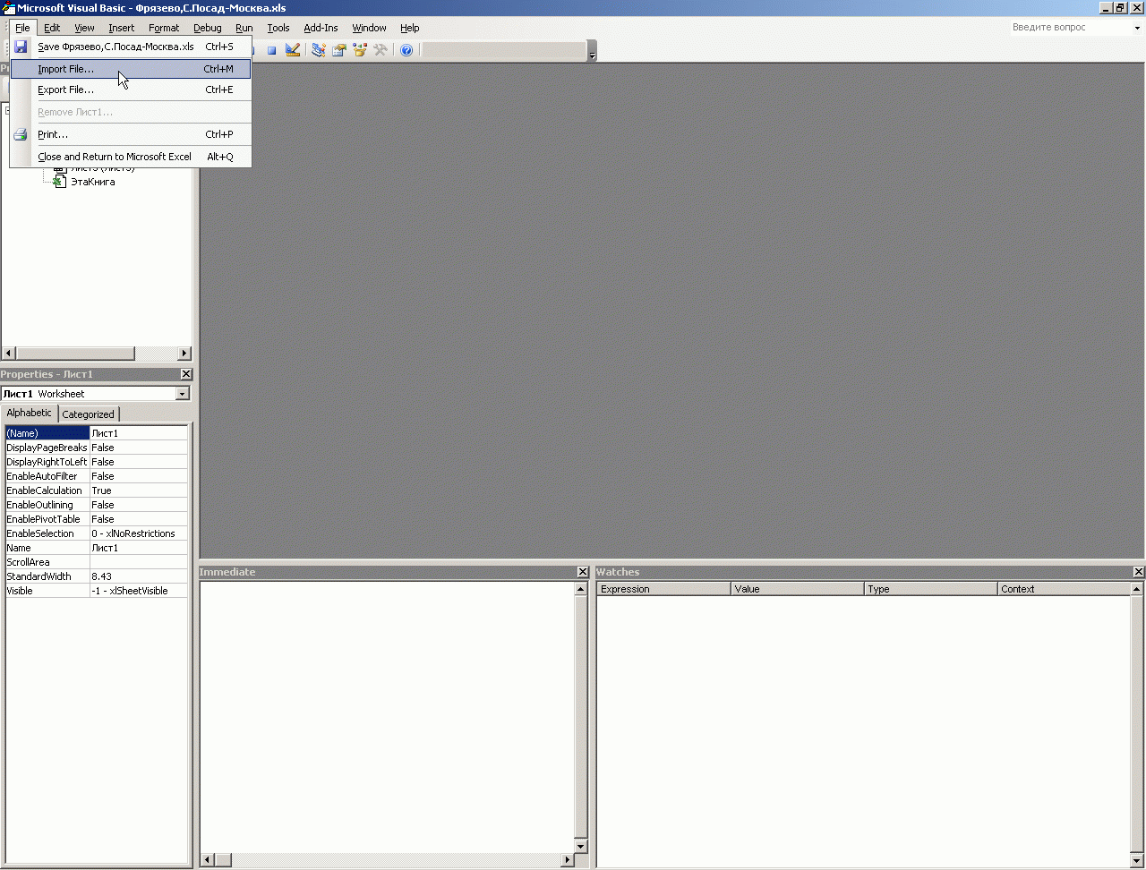Screen dimensions: 1146x870
Task: Close the Watches panel
Action: [x=1139, y=572]
